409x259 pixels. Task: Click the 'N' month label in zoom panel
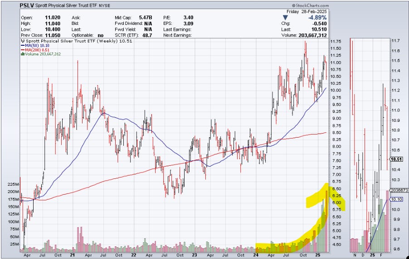coord(355,255)
